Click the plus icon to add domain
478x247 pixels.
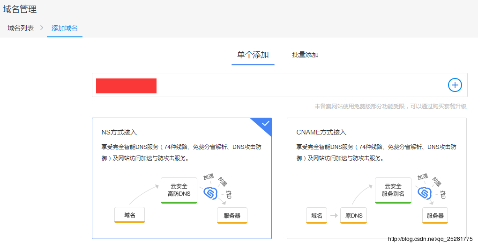pyautogui.click(x=455, y=85)
